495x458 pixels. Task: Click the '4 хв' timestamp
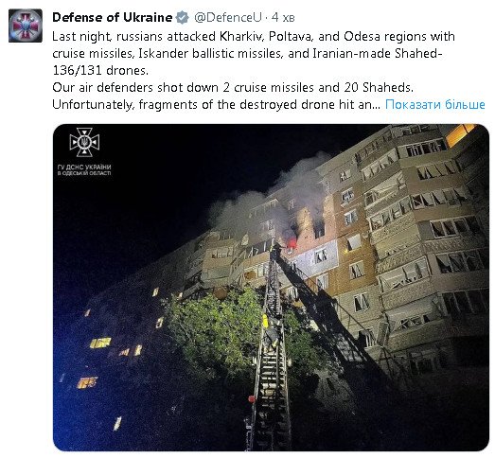point(283,18)
